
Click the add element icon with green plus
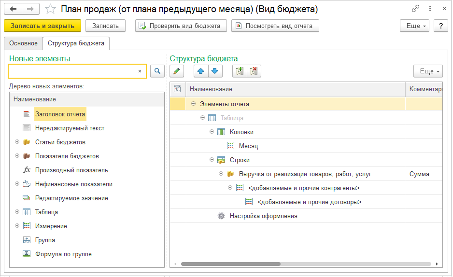(x=240, y=71)
